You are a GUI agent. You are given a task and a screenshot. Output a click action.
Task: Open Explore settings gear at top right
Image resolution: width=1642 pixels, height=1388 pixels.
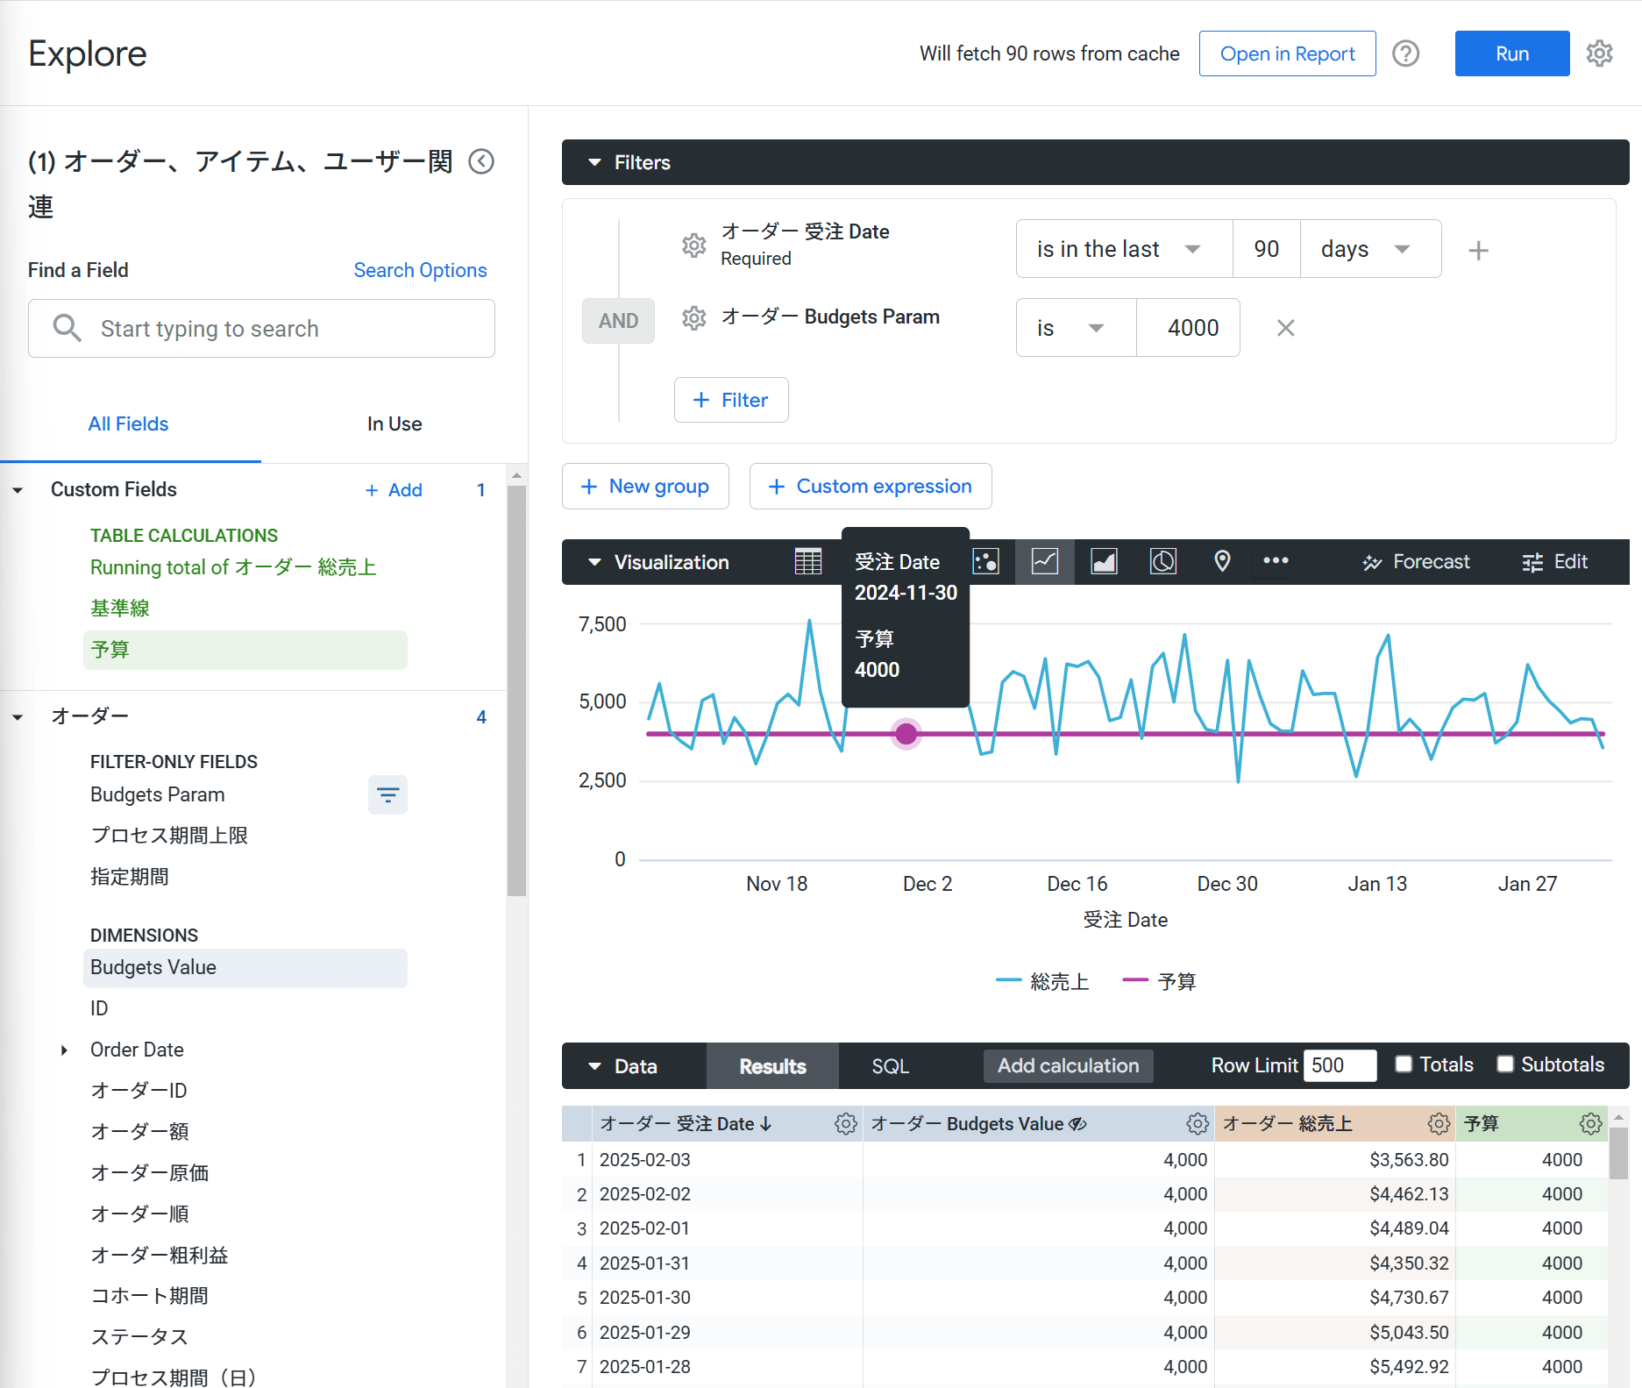(x=1600, y=53)
